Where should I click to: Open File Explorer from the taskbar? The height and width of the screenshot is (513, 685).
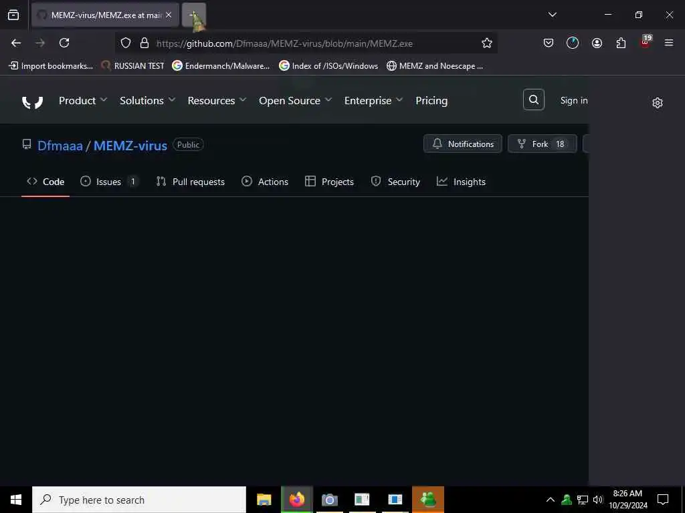point(264,500)
